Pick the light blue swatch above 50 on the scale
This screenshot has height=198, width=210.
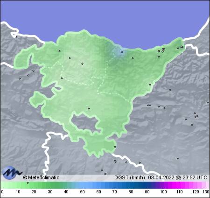[x=82, y=185]
